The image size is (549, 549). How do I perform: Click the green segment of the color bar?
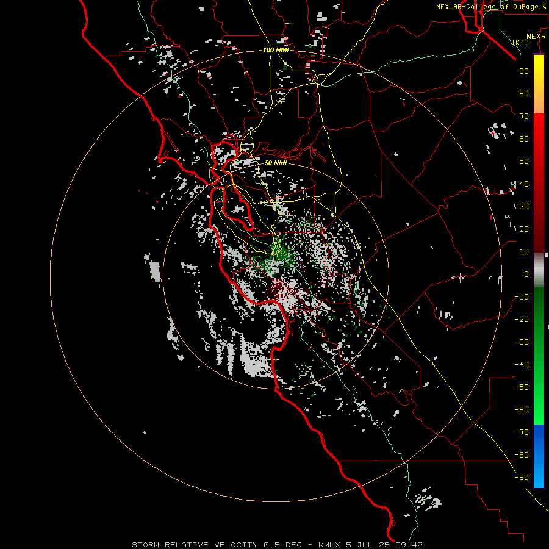(x=539, y=356)
